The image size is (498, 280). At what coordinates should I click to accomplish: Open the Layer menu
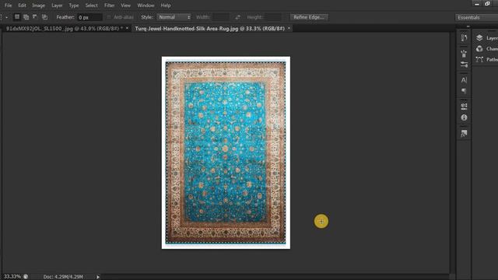coord(57,5)
